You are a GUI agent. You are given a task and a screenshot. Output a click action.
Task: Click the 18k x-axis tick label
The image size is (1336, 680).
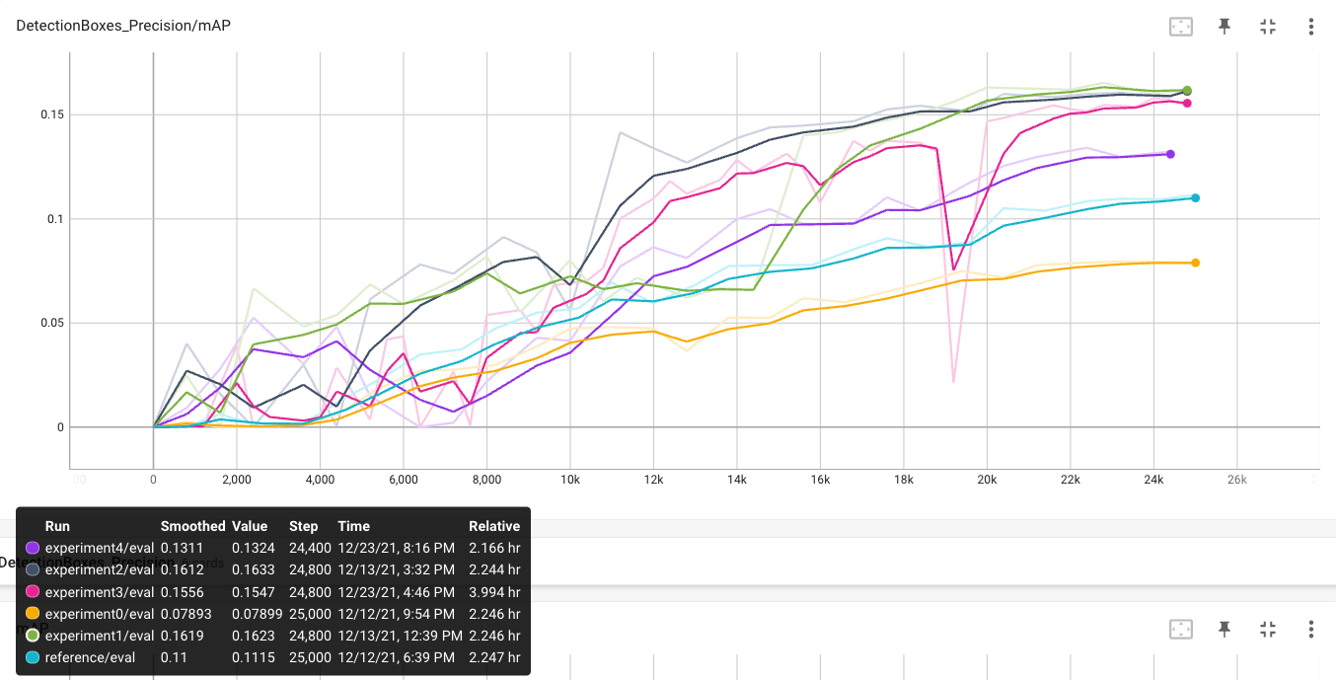pos(904,480)
